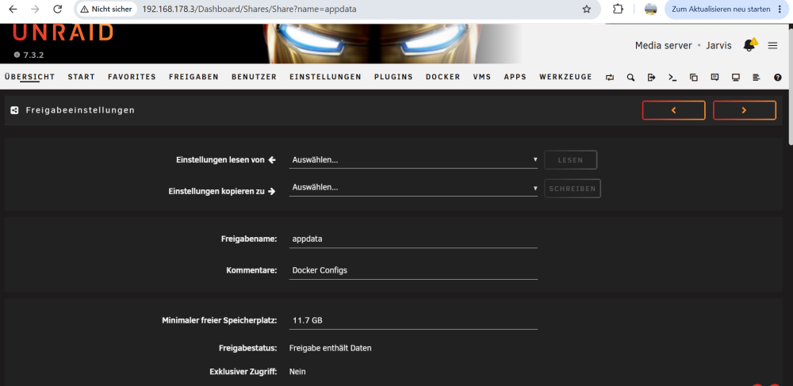Click the browser profile avatar

pos(650,9)
